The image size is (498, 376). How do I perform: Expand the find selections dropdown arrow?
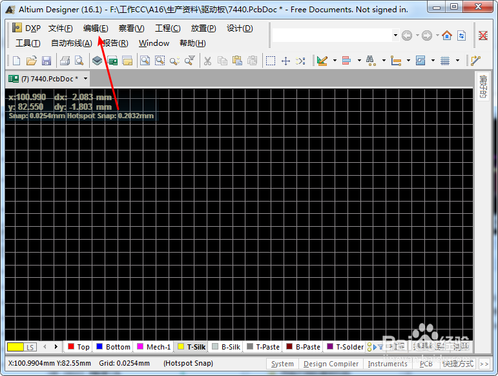click(x=384, y=60)
